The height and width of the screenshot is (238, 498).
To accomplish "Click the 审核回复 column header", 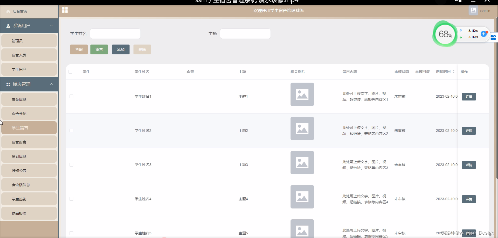I will tap(422, 72).
